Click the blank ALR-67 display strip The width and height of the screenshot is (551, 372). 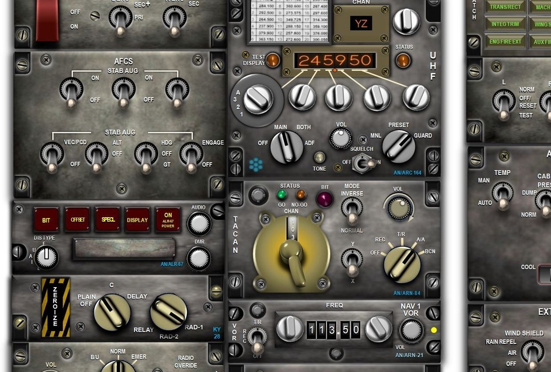(124, 249)
